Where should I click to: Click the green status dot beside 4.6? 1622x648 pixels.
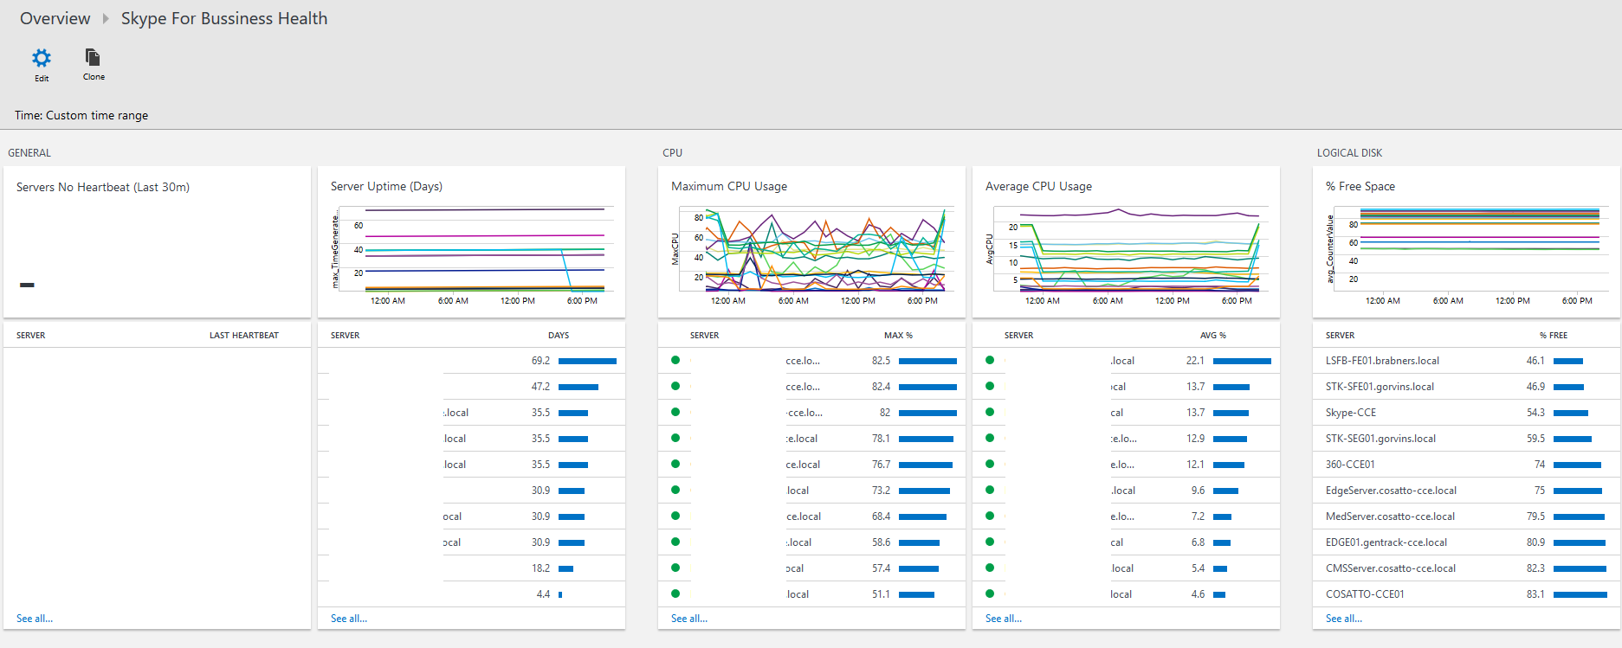[990, 593]
